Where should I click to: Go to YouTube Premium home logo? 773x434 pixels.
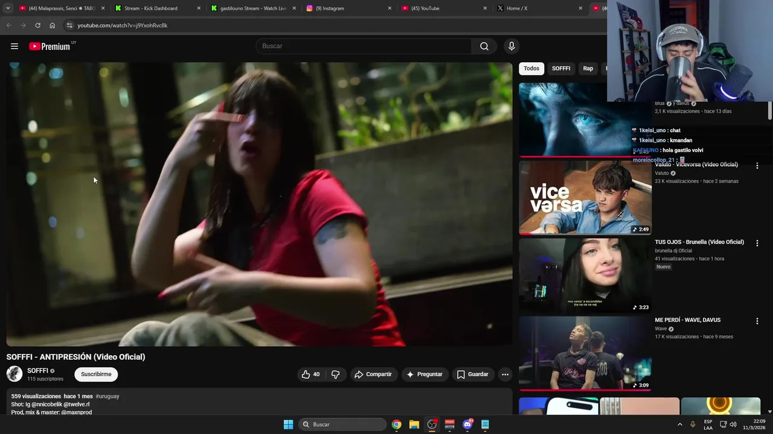(50, 46)
